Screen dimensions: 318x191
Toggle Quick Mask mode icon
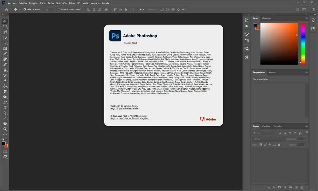point(5,151)
